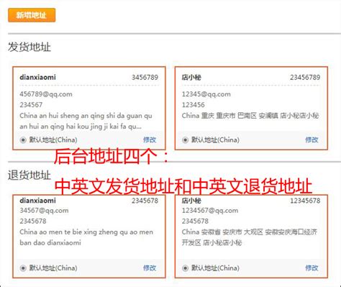Click the 店小秘 name in return card

pyautogui.click(x=191, y=201)
